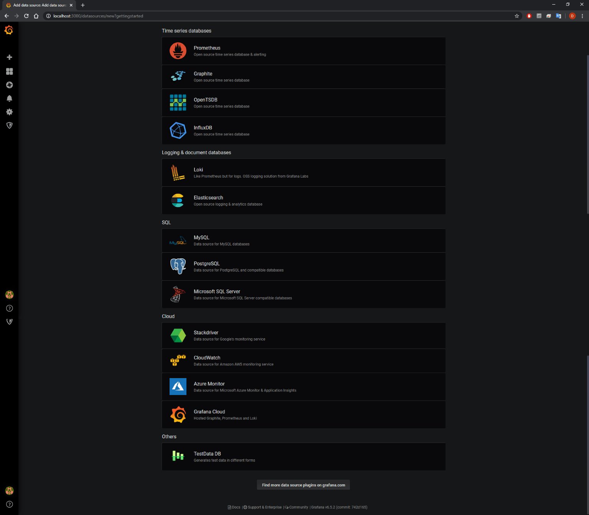Viewport: 589px width, 515px height.
Task: Choose the Azure Monitor data source title
Action: tap(209, 384)
